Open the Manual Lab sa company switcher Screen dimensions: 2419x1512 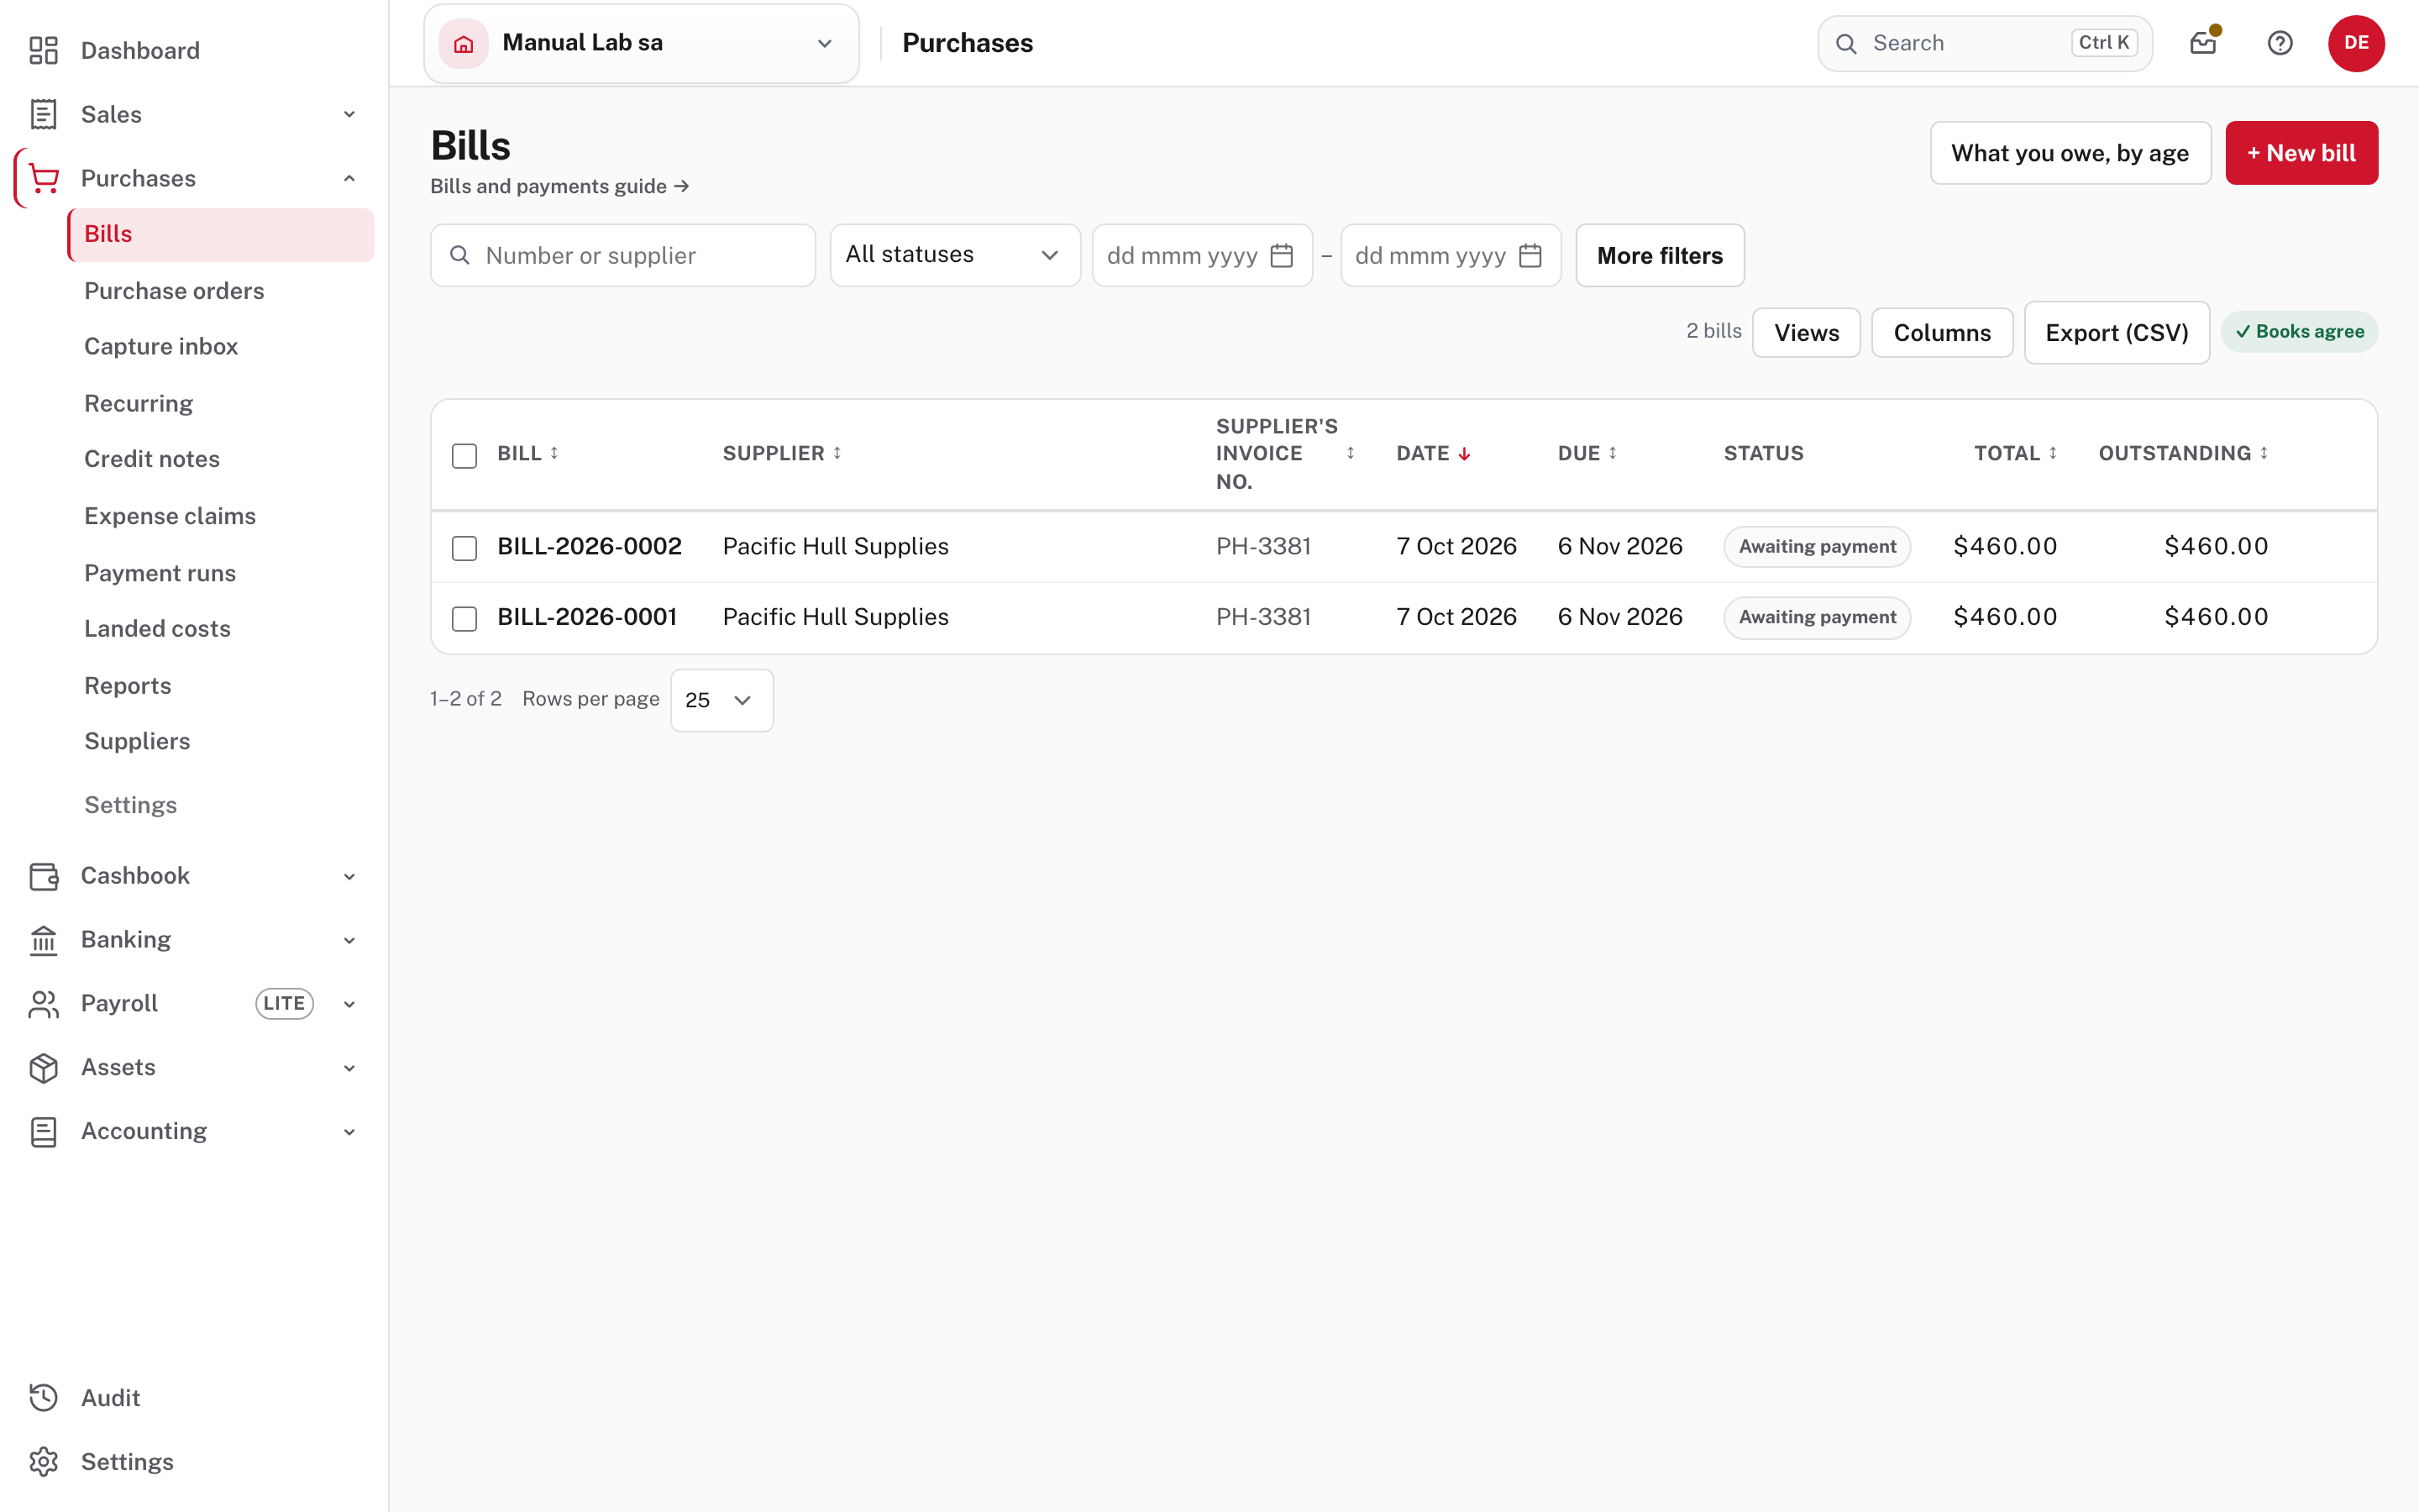pos(641,43)
